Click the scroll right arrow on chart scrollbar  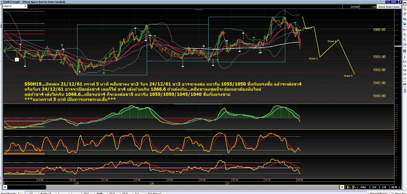pyautogui.click(x=342, y=187)
